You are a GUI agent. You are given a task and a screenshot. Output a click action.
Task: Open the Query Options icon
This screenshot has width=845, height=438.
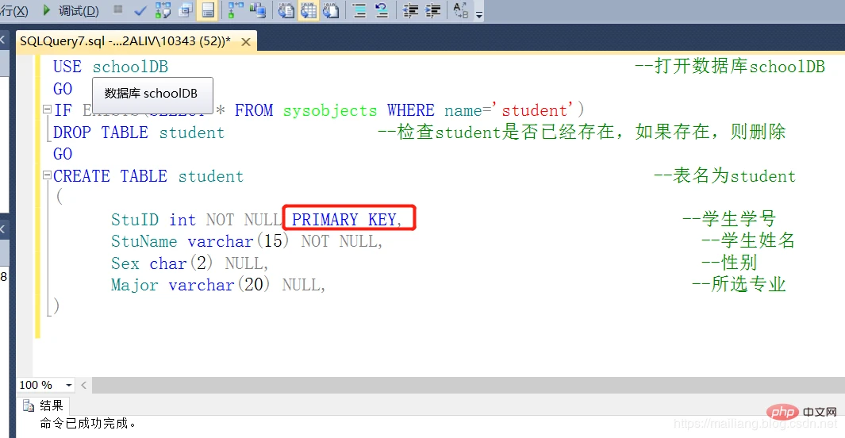(x=185, y=10)
